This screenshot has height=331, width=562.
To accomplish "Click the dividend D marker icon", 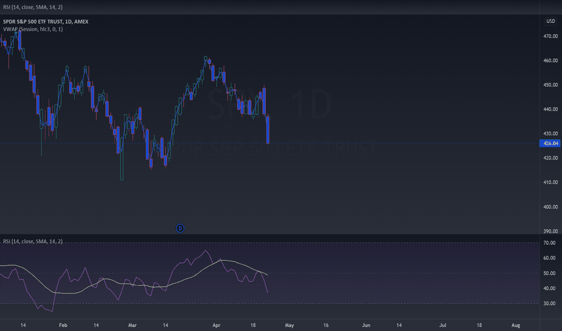I will coord(180,228).
